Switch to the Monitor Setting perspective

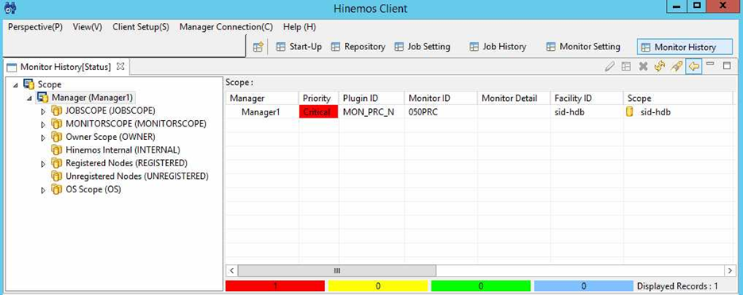point(583,47)
